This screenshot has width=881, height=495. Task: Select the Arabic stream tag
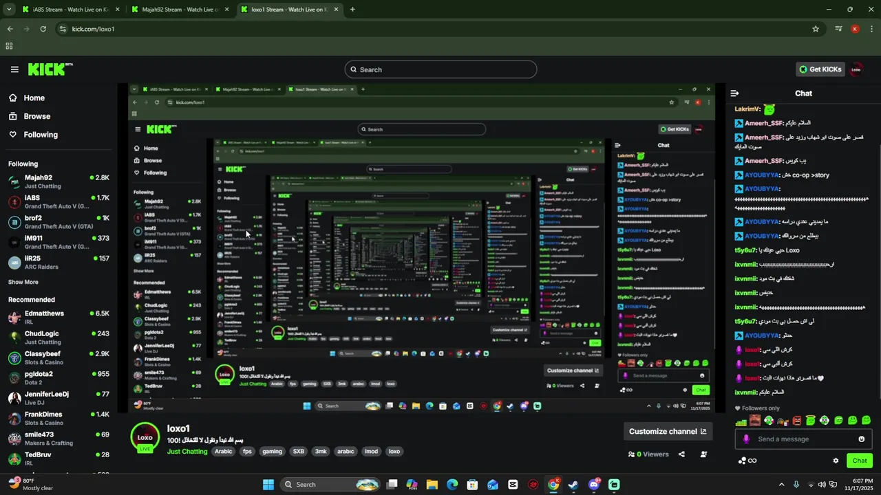tap(223, 452)
